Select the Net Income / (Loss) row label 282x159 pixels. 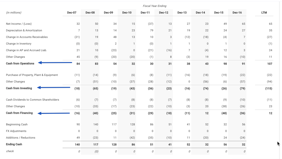(19, 24)
